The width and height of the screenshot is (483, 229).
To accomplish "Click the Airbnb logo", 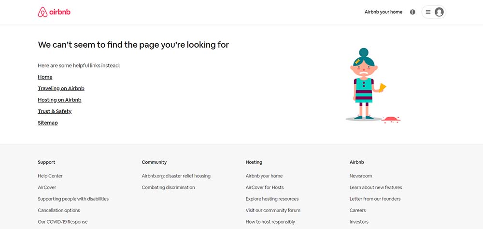I will pos(54,12).
